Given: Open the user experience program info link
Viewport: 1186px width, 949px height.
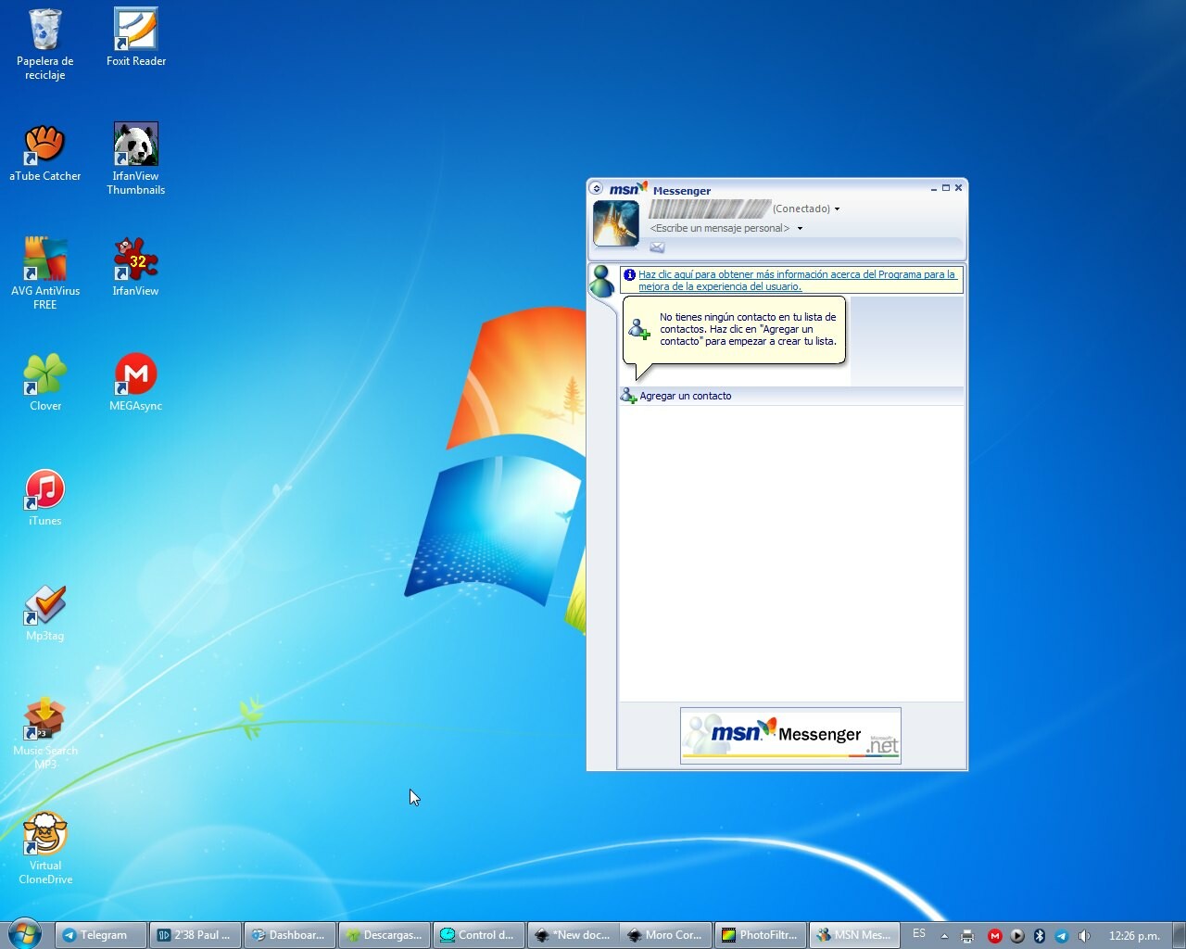Looking at the screenshot, I should pyautogui.click(x=796, y=280).
